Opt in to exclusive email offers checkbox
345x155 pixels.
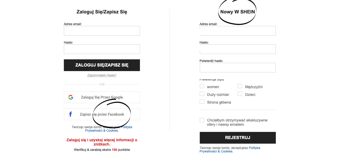(x=202, y=120)
